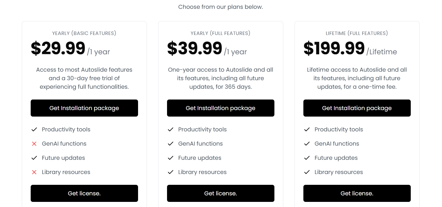The height and width of the screenshot is (207, 442).
Task: Click checkmark beside Productivity tools in Basic plan
Action: [x=34, y=130]
